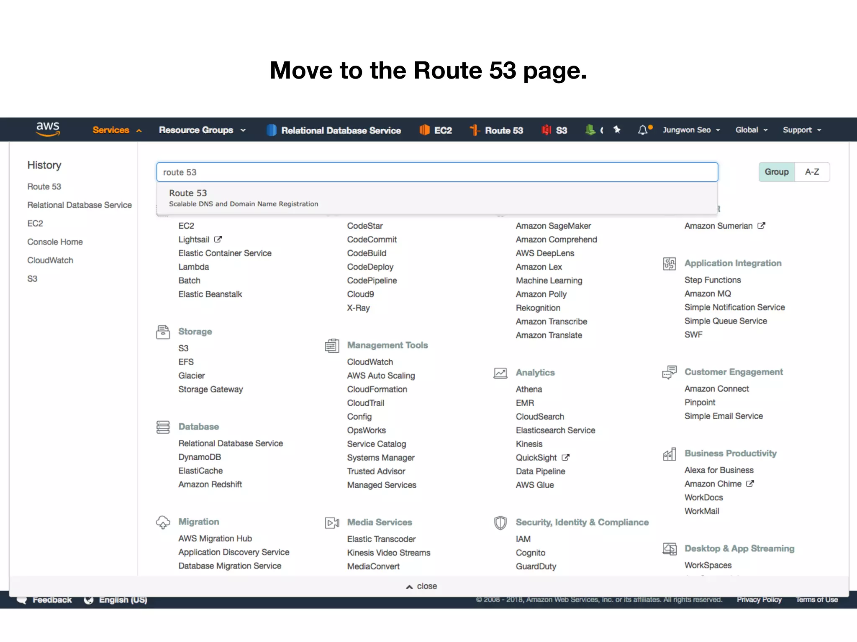Viewport: 857px width, 642px height.
Task: Open IAM under Security
Action: (523, 540)
